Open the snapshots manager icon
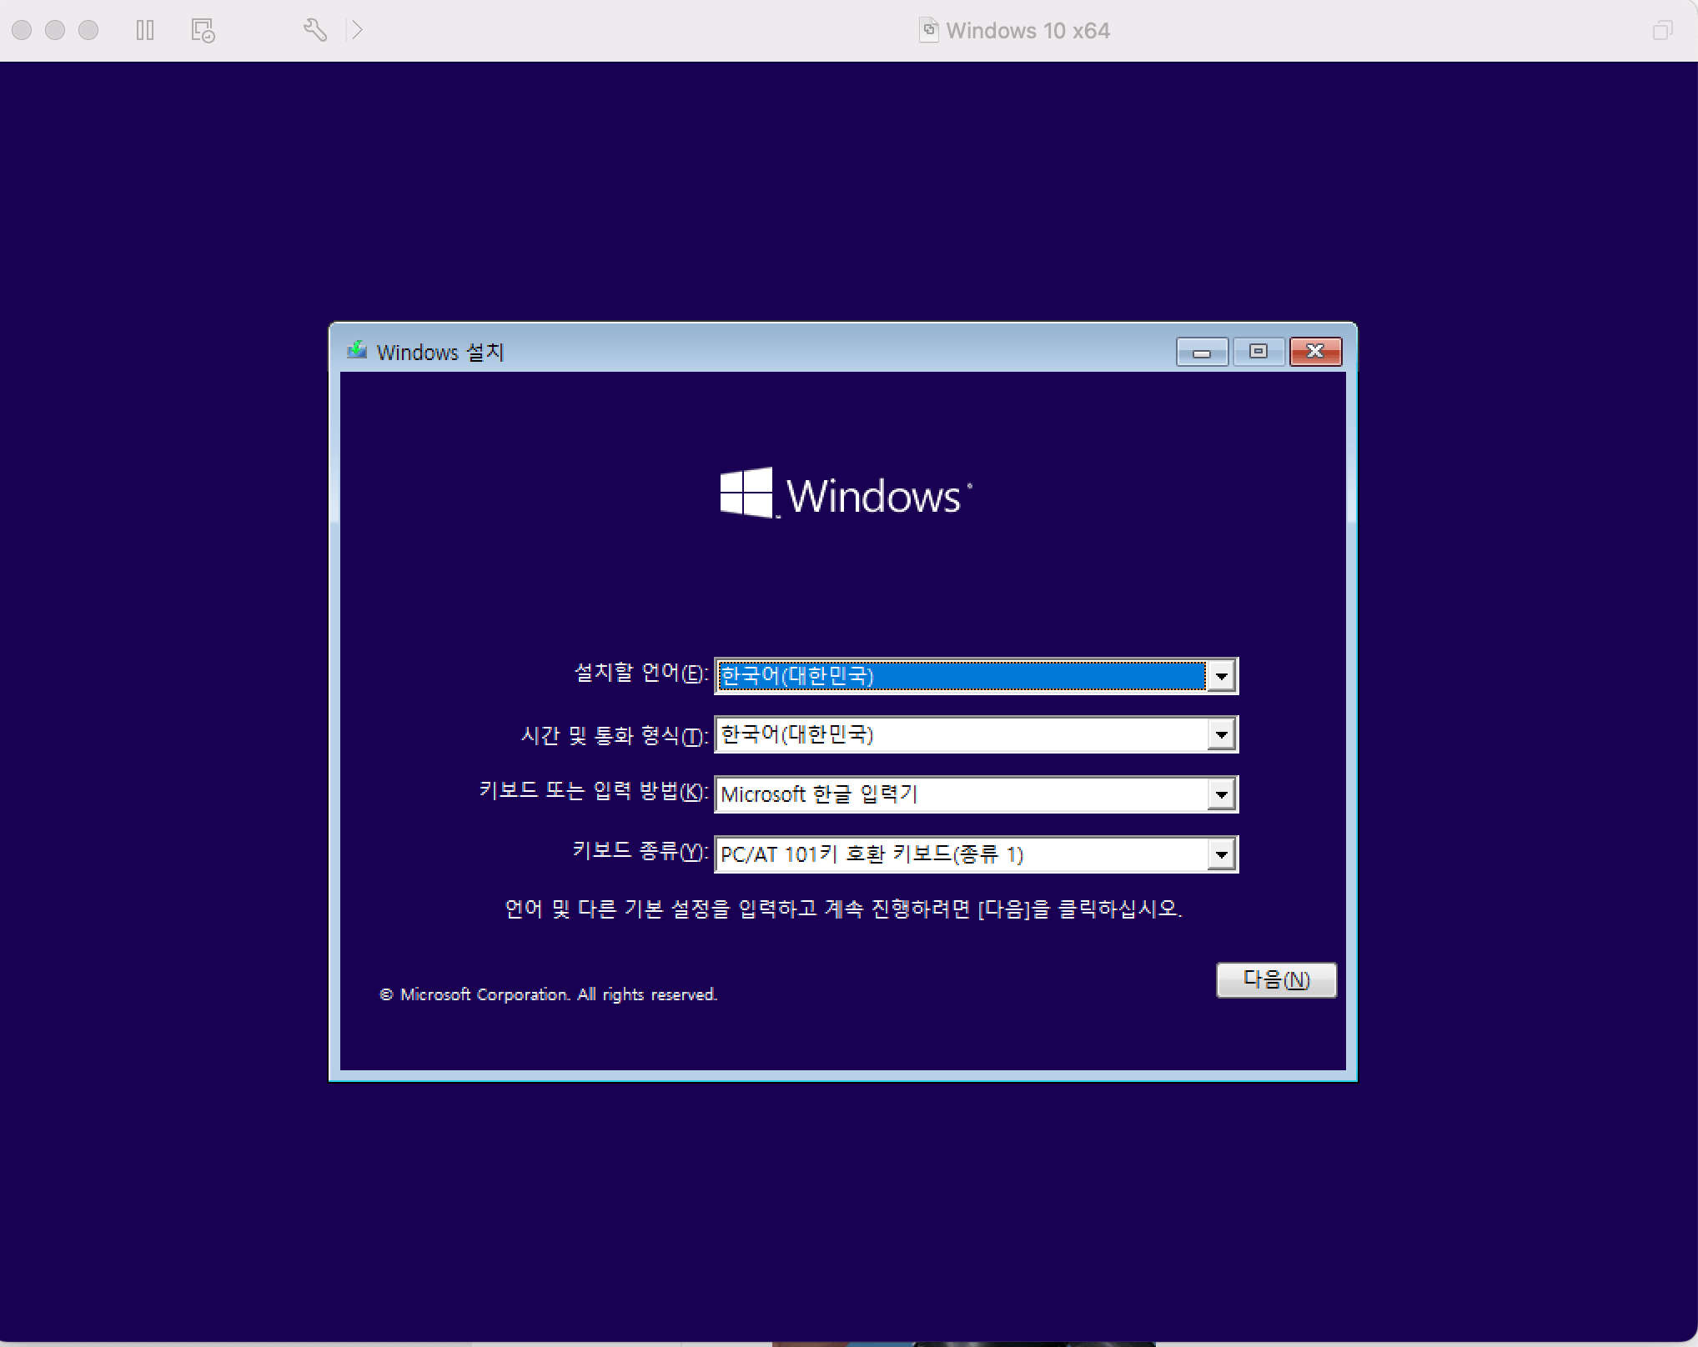 (x=203, y=31)
